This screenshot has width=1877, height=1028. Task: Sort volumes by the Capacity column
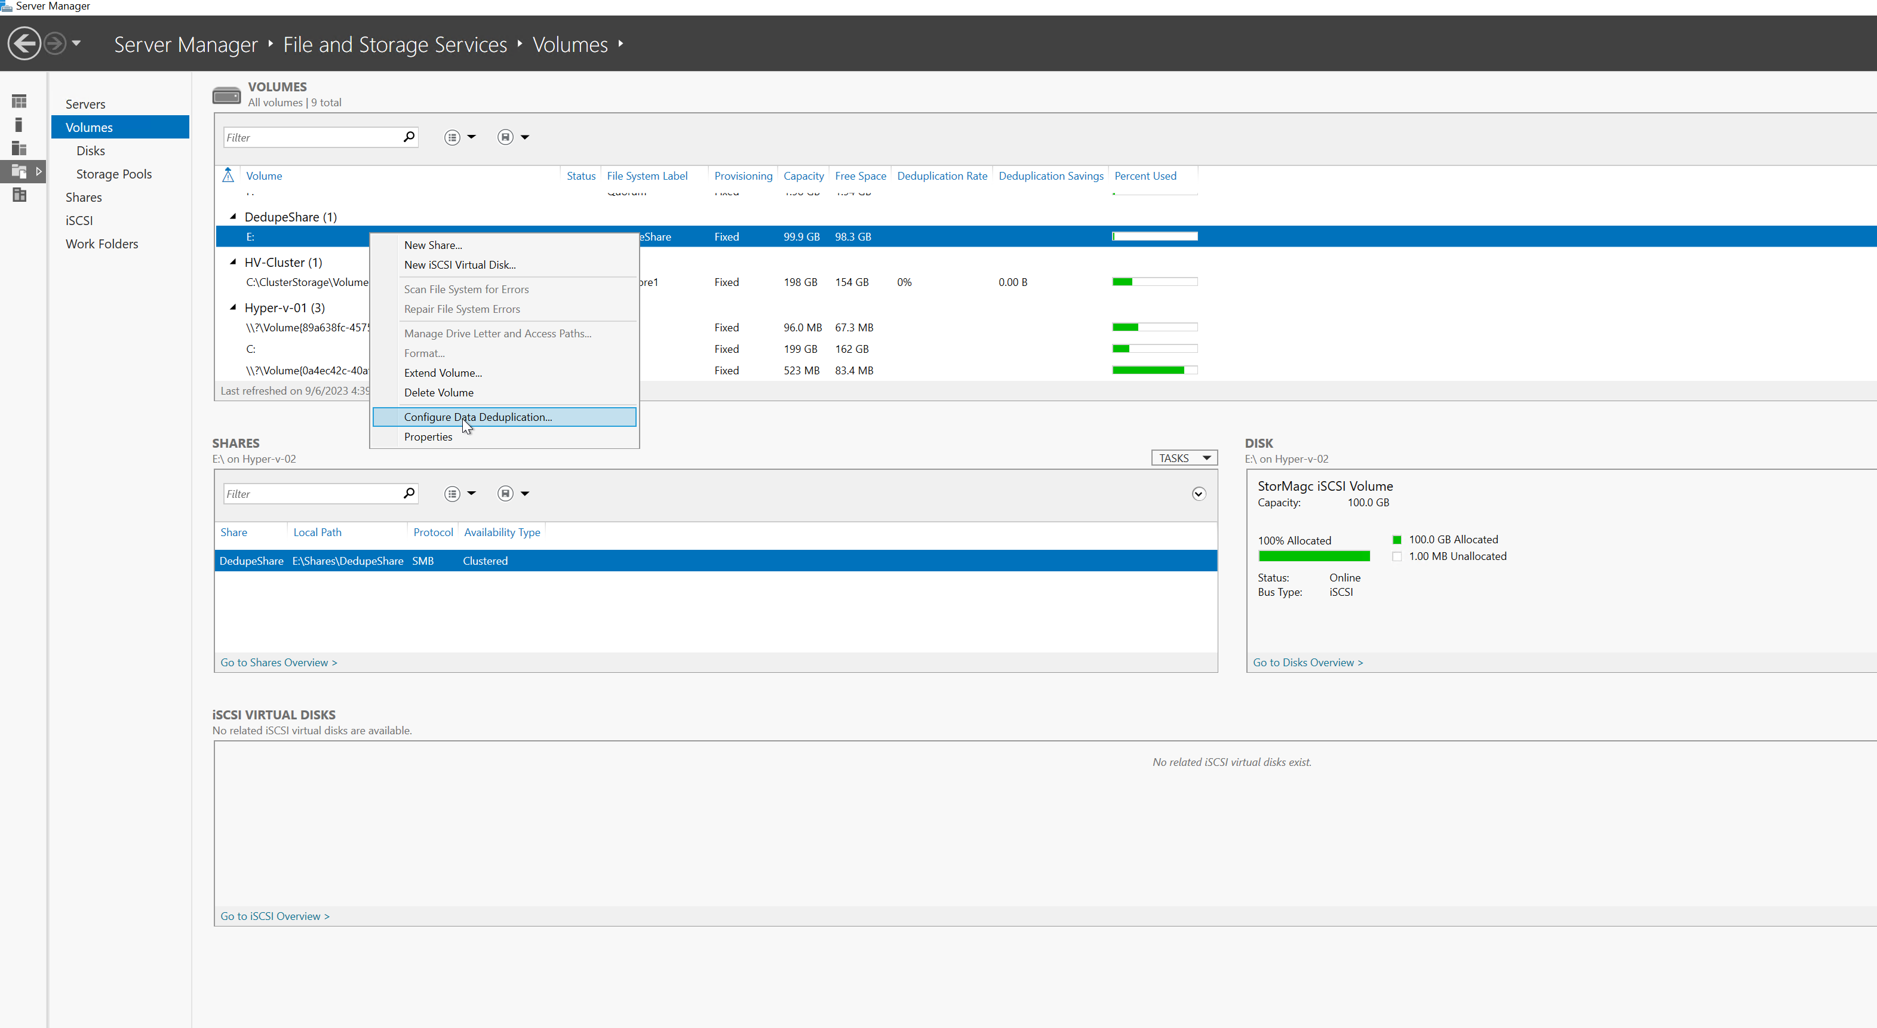click(x=804, y=176)
